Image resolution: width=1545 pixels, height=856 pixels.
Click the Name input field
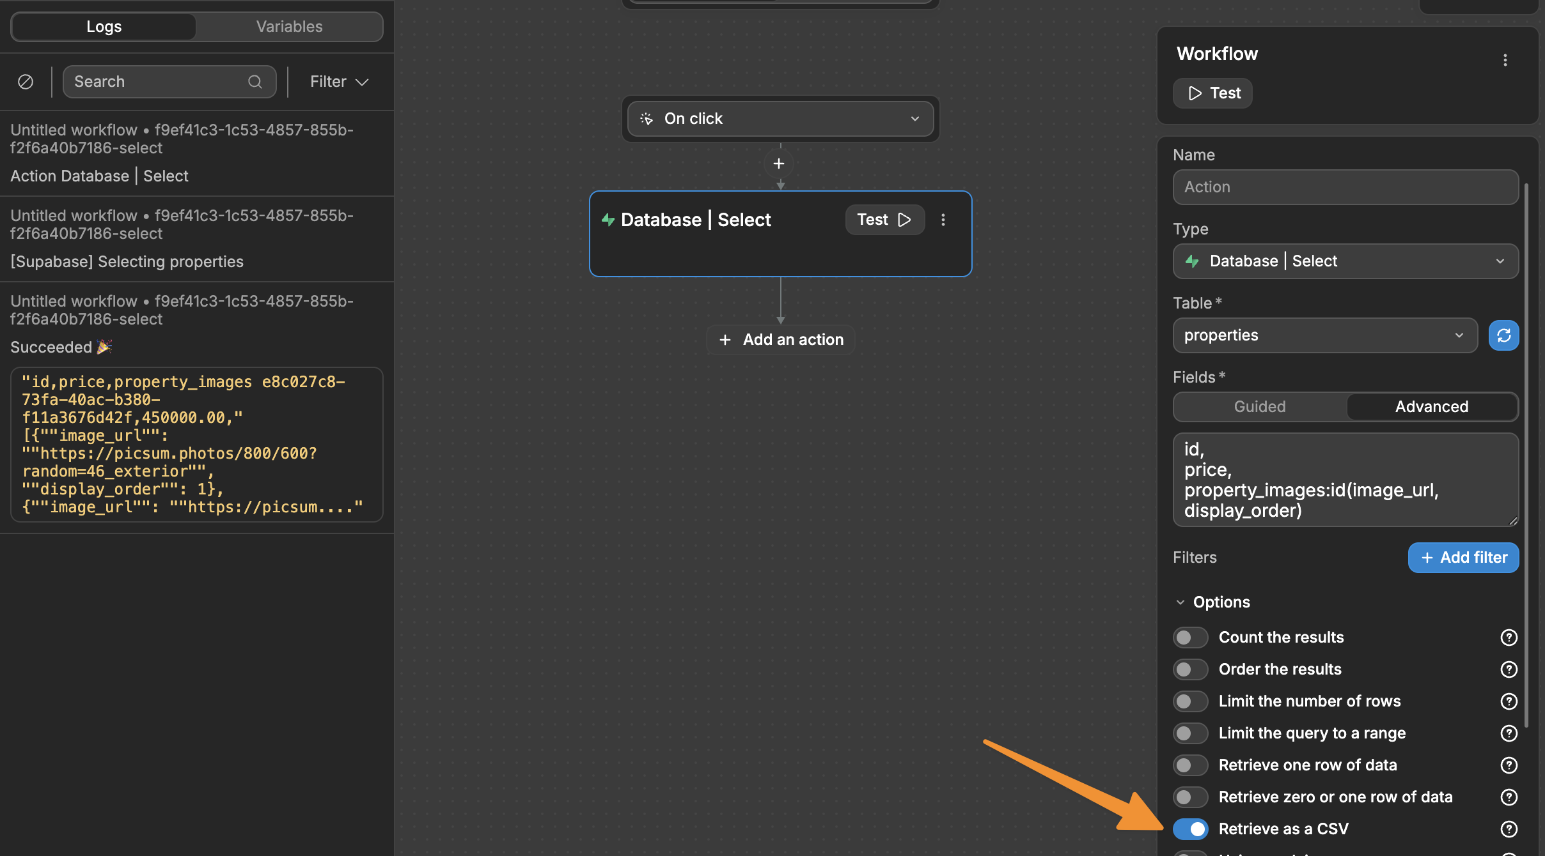point(1345,187)
